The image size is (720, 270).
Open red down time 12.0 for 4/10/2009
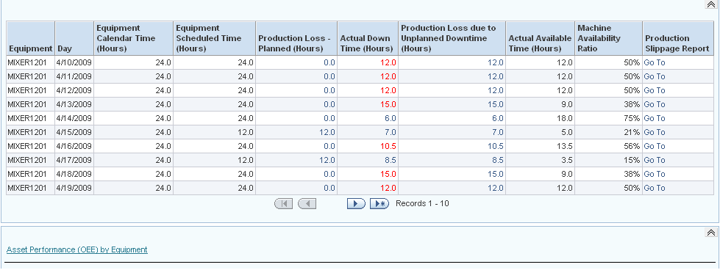point(388,63)
